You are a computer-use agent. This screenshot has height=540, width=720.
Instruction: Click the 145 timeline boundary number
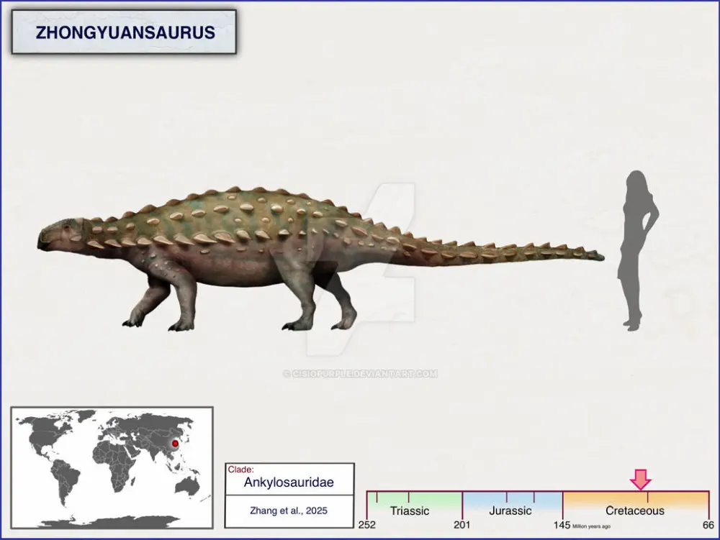click(562, 525)
